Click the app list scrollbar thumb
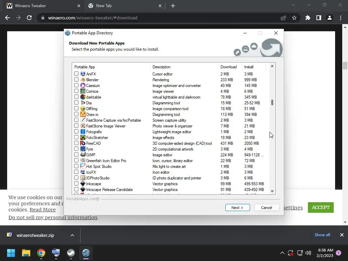The width and height of the screenshot is (348, 261). (272, 103)
